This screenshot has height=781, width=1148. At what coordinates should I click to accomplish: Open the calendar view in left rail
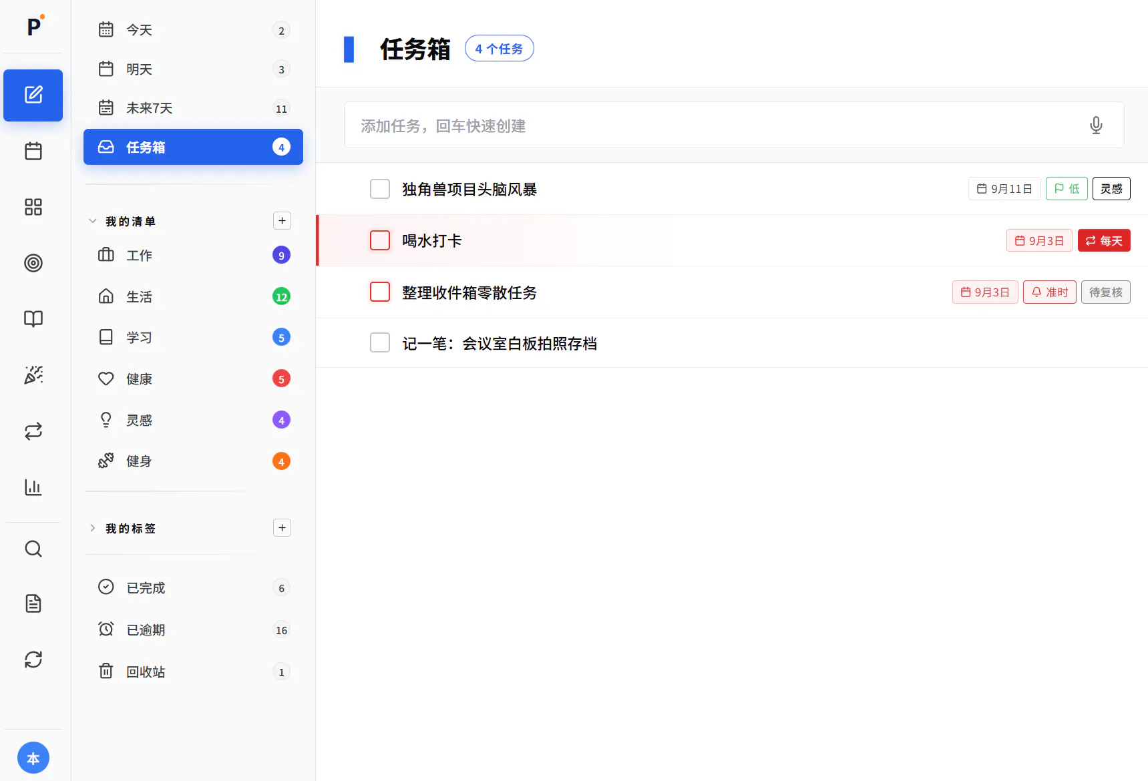(x=33, y=151)
